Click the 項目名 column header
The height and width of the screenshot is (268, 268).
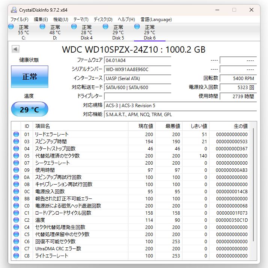pyautogui.click(x=80, y=126)
